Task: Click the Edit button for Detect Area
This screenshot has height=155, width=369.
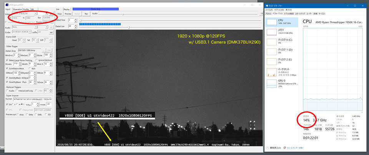Action: [49, 51]
